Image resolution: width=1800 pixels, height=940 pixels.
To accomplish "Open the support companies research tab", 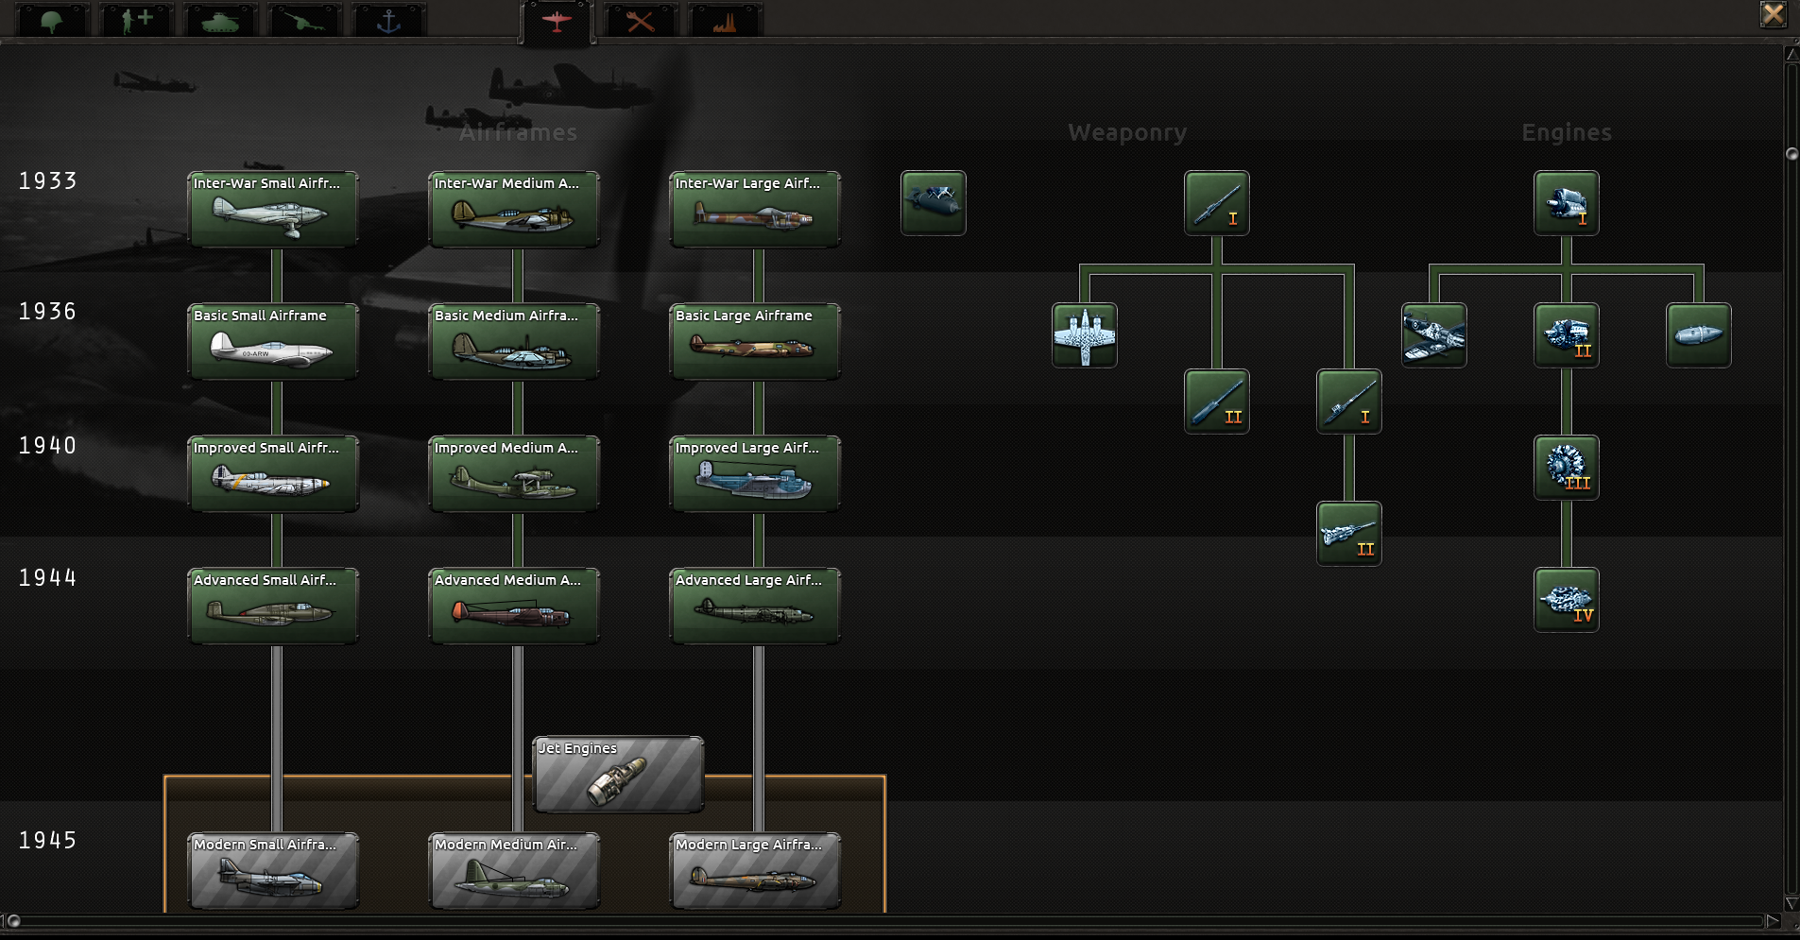I will click(135, 18).
